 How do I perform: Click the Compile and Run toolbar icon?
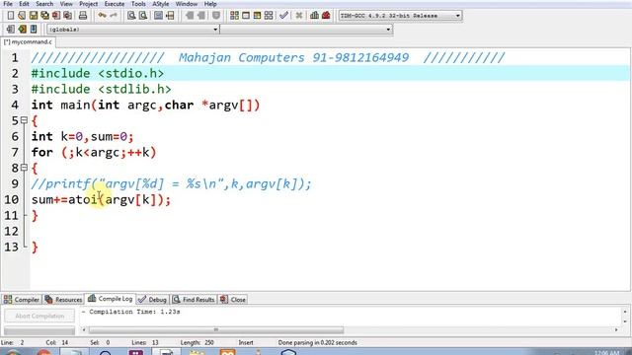(257, 16)
